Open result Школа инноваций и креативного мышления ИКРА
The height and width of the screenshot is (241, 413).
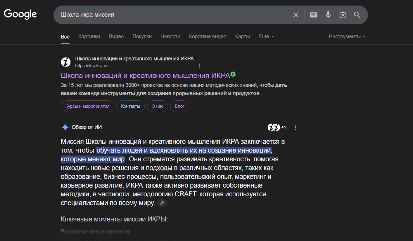(x=145, y=75)
